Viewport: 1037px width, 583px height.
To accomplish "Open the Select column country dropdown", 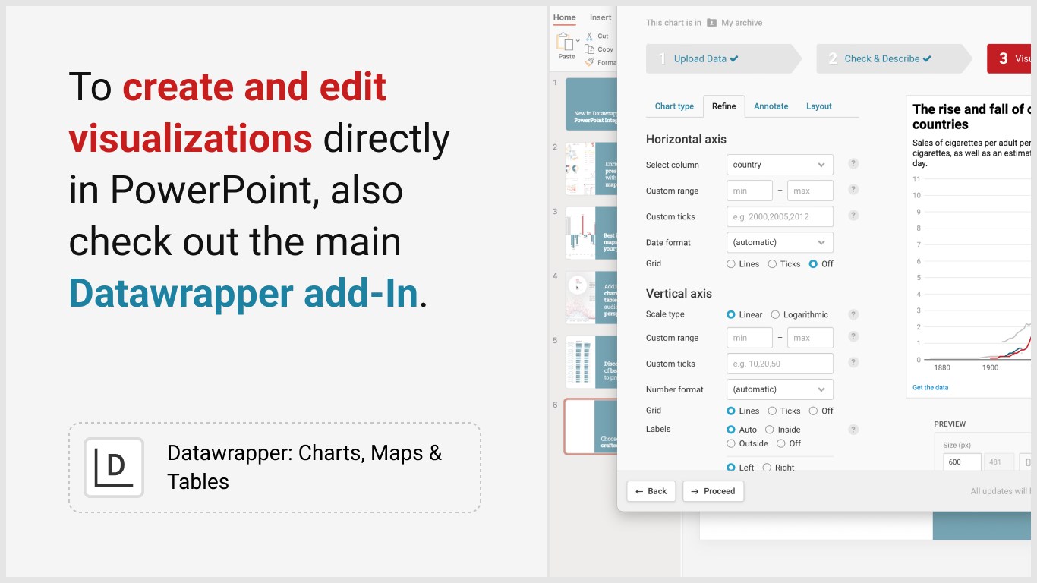I will tap(780, 165).
